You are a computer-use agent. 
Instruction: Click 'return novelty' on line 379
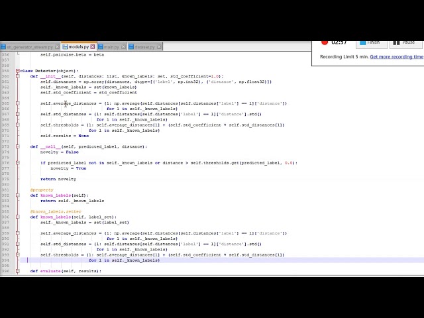[58, 179]
